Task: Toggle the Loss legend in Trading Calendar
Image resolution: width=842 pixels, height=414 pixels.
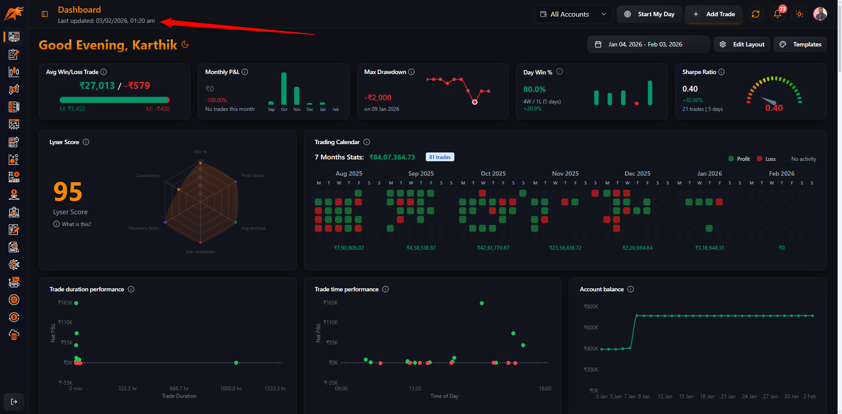Action: (766, 159)
